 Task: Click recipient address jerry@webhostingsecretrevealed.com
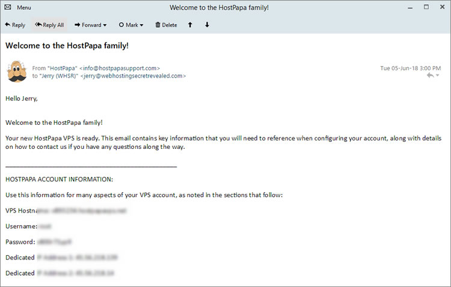coord(133,76)
